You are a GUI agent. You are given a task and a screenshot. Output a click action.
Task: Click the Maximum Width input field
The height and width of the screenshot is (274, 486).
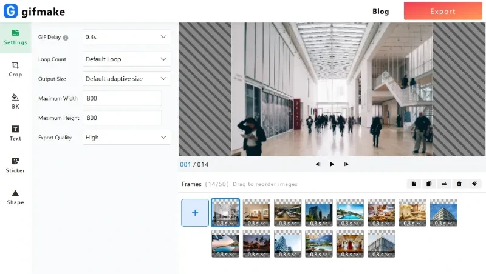tap(122, 98)
